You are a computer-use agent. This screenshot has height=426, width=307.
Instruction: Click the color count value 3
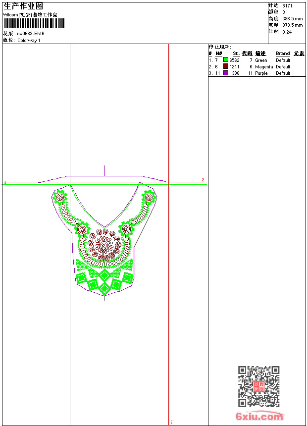(x=284, y=12)
